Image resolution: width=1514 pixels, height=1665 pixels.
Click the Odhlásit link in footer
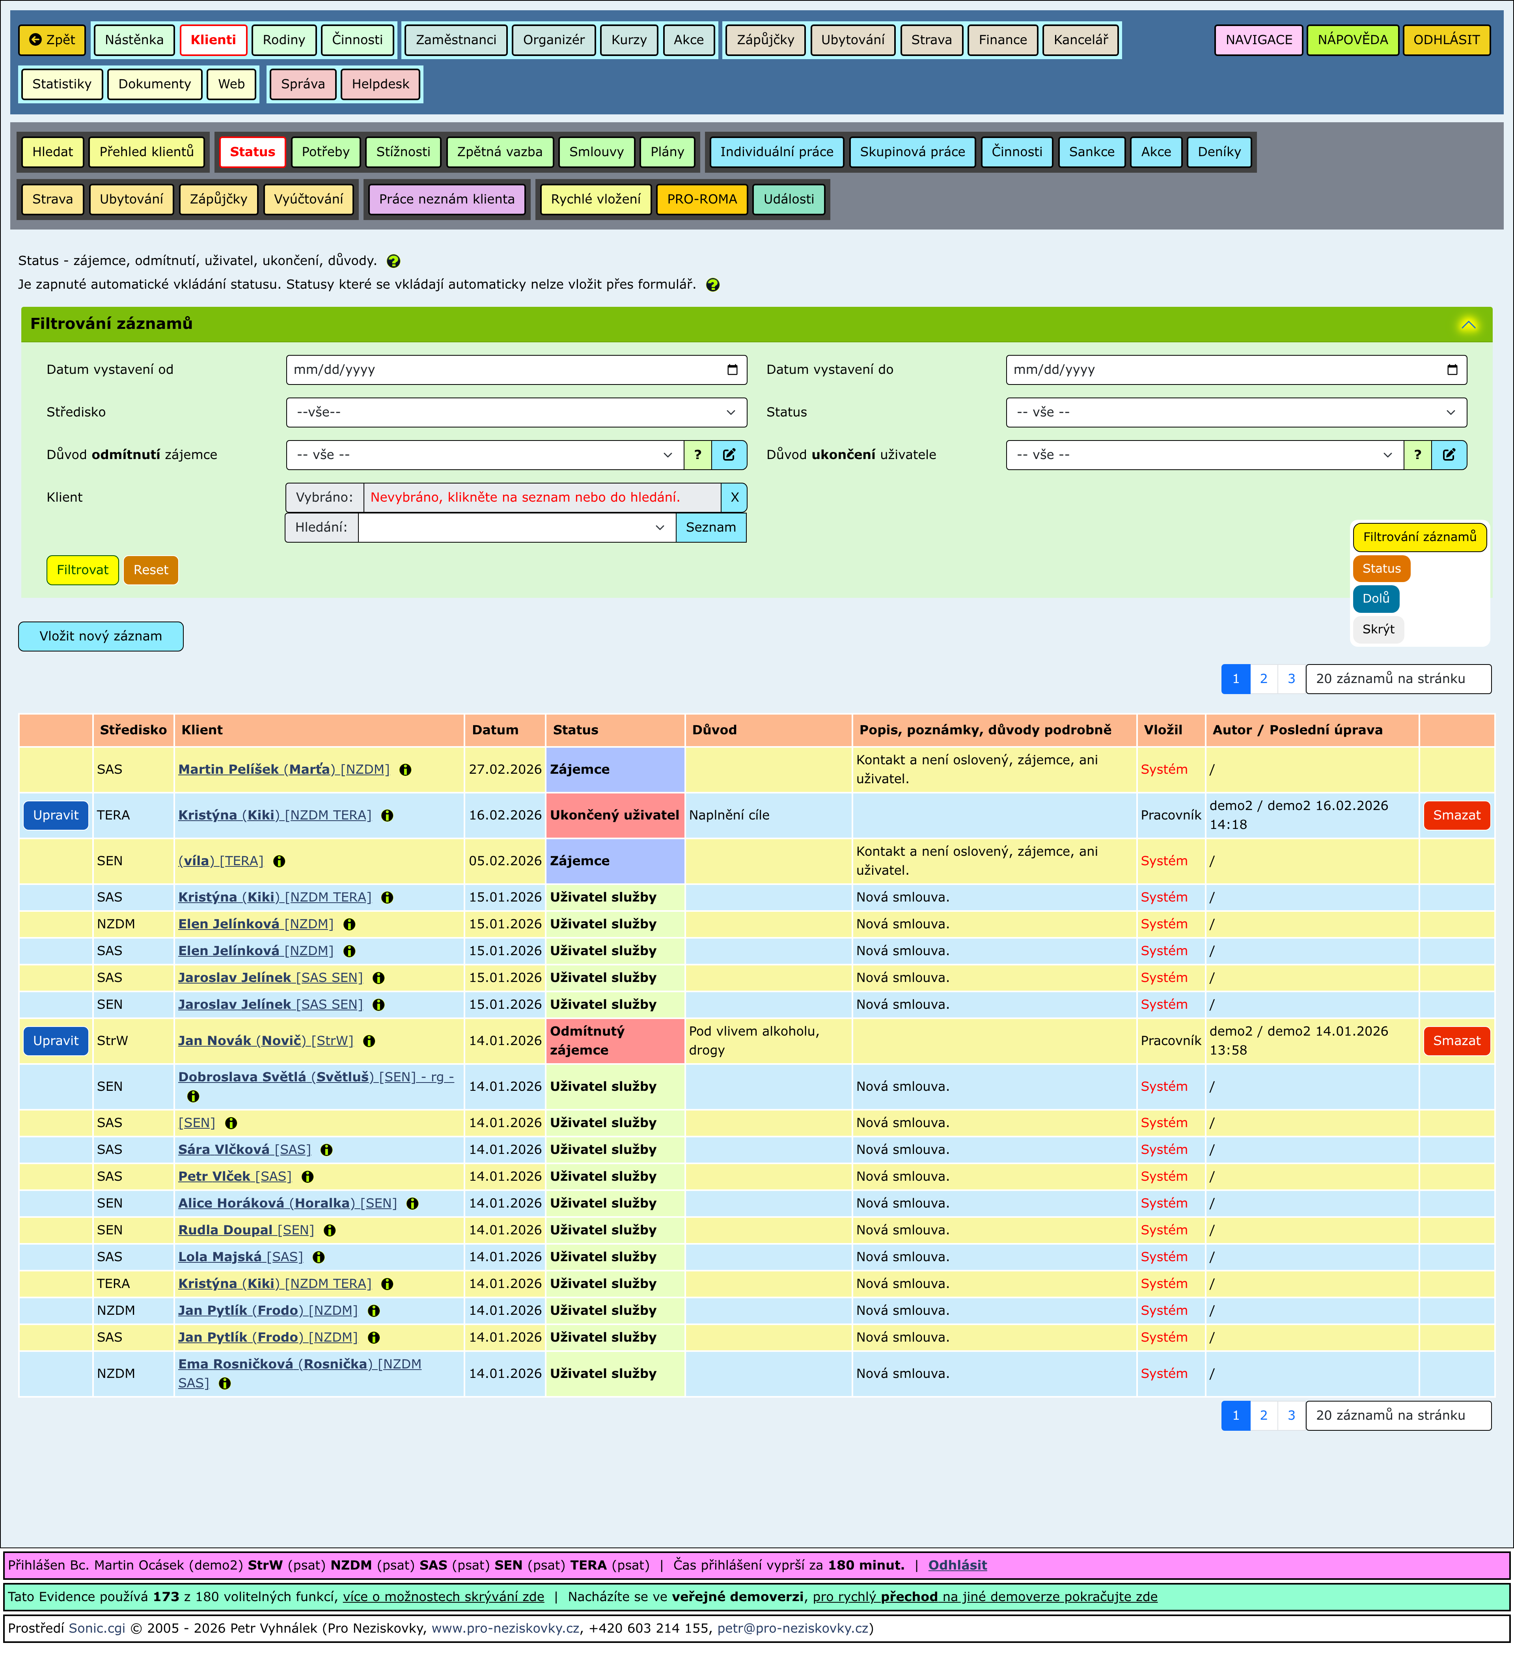957,1565
